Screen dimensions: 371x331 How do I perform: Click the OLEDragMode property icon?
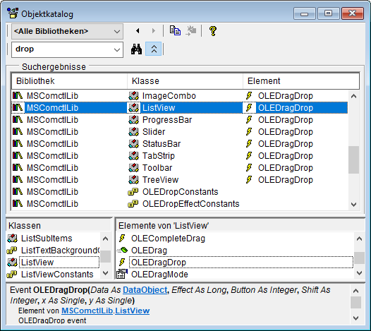(x=122, y=274)
